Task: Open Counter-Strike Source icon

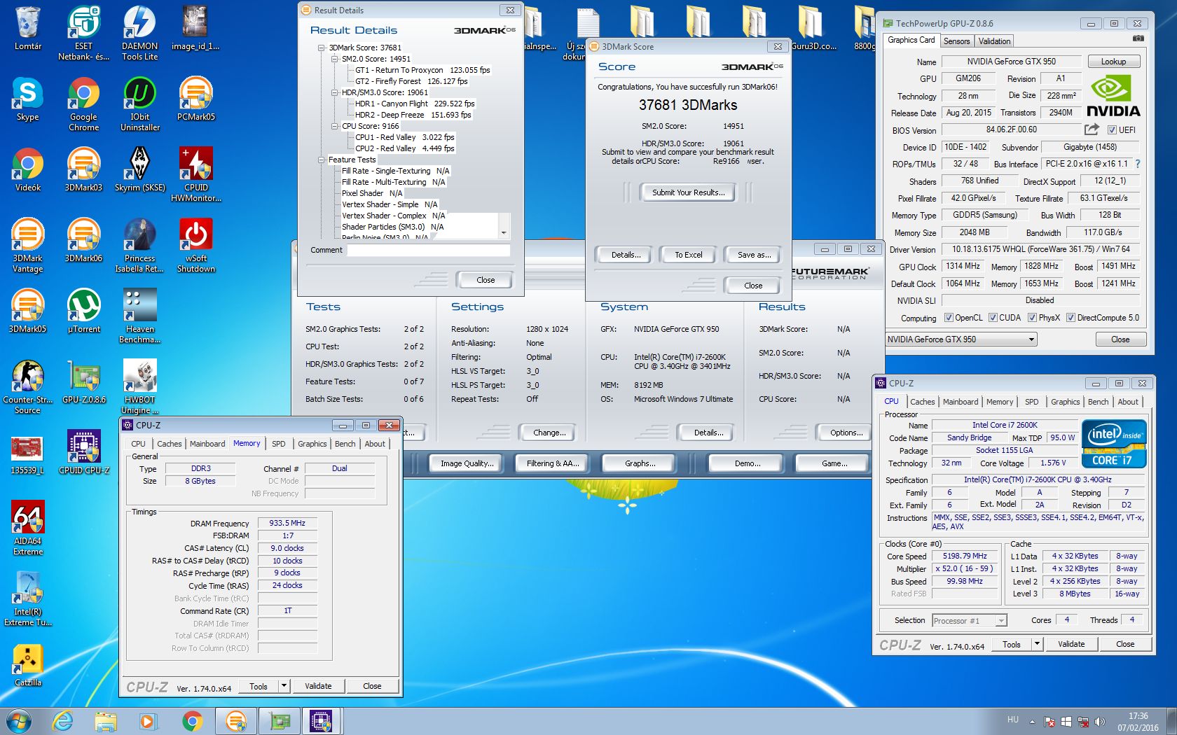Action: coord(27,386)
